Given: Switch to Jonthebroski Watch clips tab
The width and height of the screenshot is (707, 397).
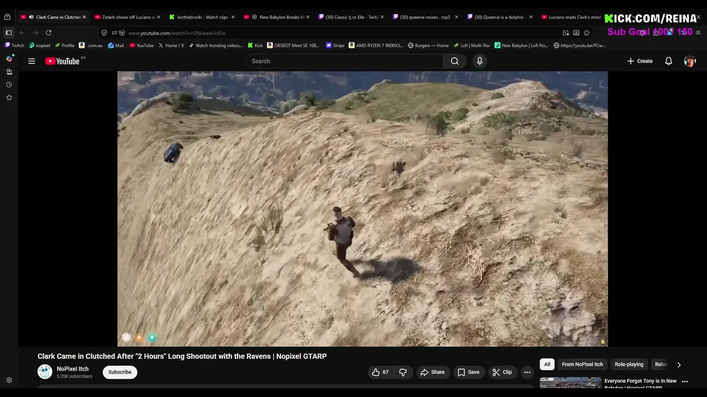Looking at the screenshot, I should pyautogui.click(x=202, y=17).
